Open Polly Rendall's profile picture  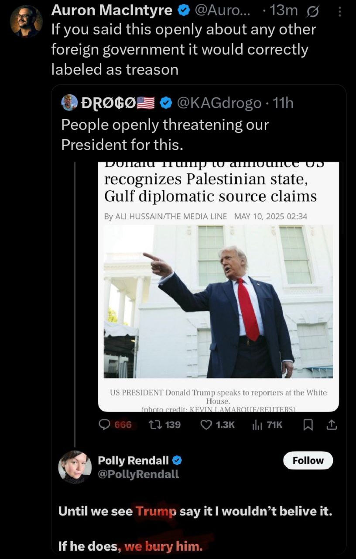coord(75,467)
